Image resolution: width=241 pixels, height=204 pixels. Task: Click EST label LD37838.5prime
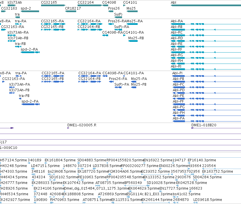pos(107,166)
